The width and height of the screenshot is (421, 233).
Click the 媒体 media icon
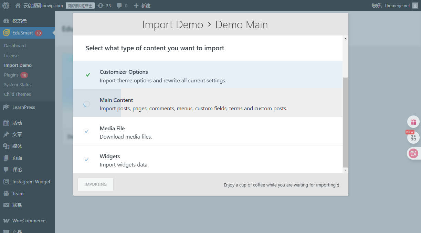[6, 146]
